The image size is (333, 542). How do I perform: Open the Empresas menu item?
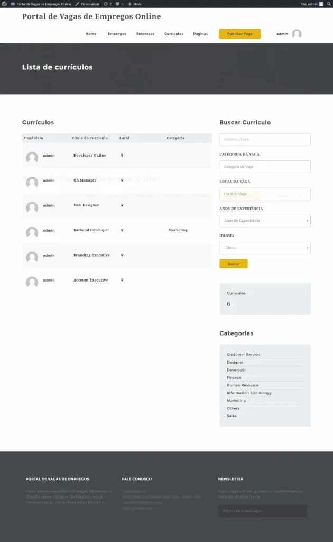[145, 34]
